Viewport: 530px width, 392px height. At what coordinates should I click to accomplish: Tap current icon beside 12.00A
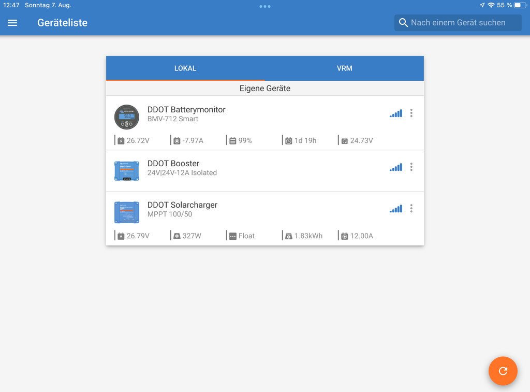(344, 236)
